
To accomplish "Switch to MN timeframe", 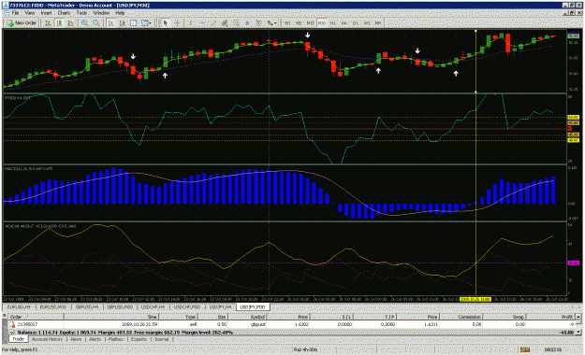I will click(378, 23).
